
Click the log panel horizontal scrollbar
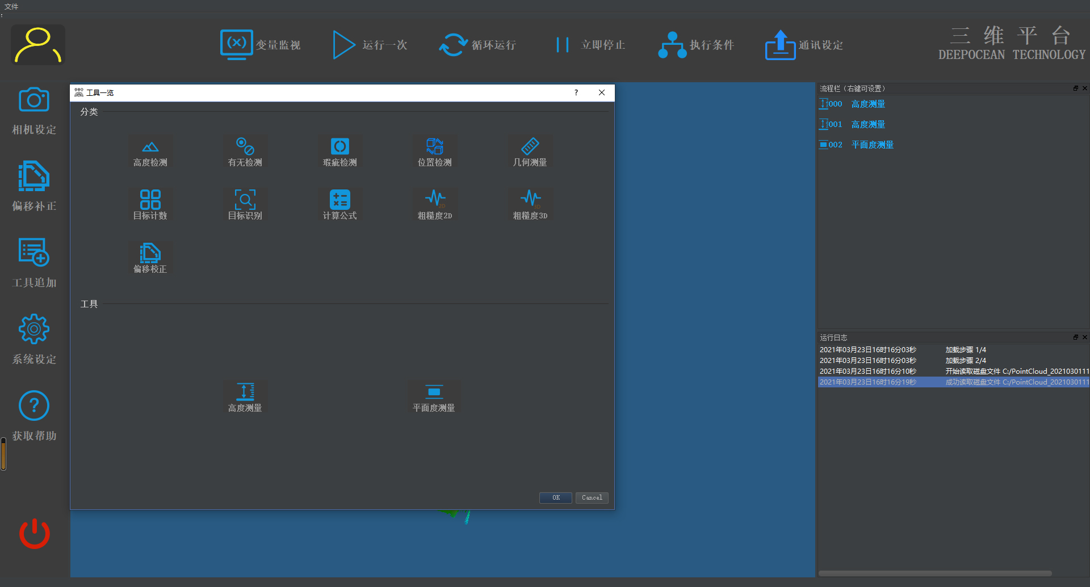click(935, 573)
